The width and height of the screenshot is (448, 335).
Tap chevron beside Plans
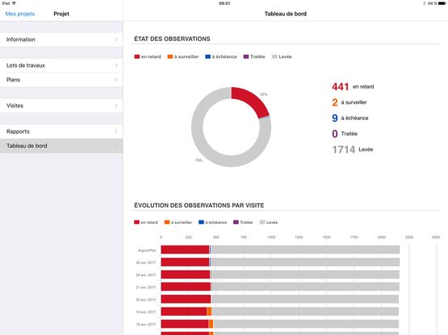(116, 80)
